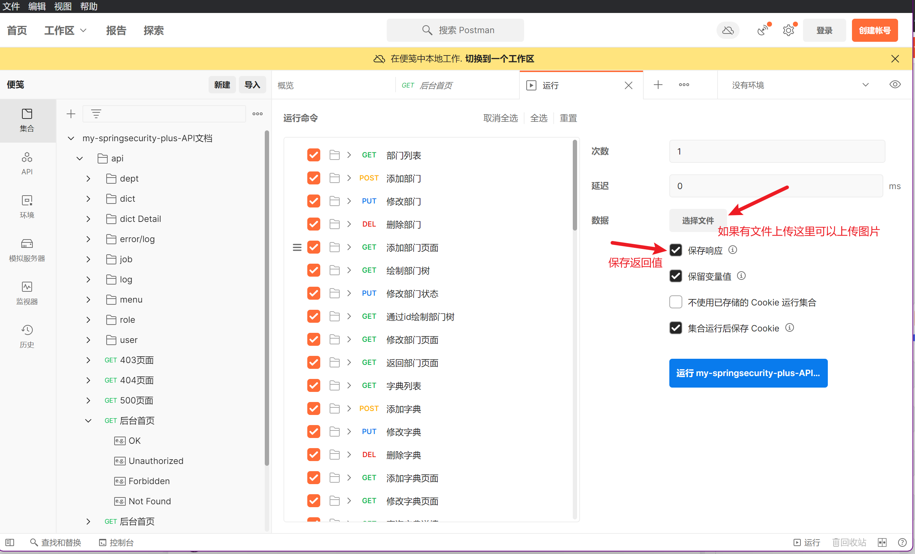Enable 不使用已存储的 Cookie 运行集合 checkbox
This screenshot has width=915, height=554.
[675, 302]
